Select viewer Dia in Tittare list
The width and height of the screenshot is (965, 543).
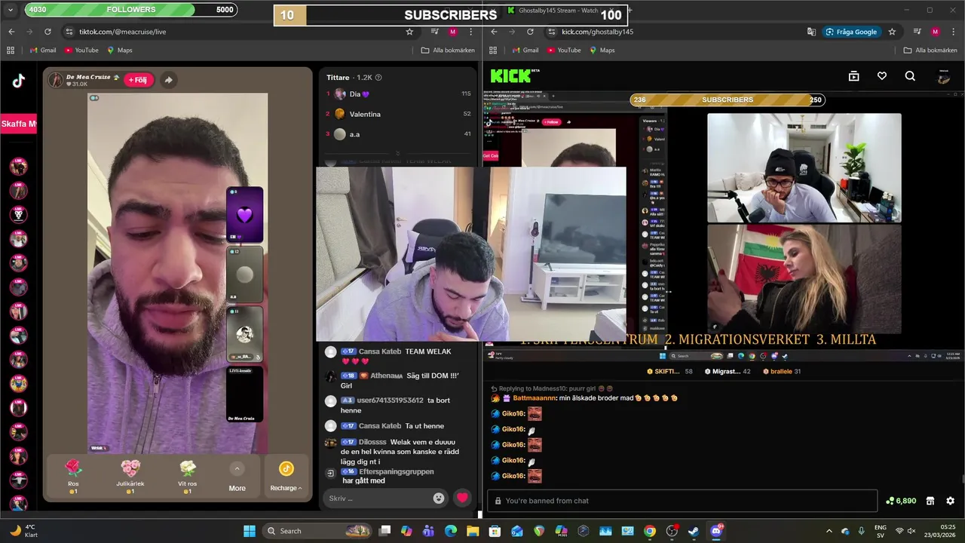(x=398, y=94)
